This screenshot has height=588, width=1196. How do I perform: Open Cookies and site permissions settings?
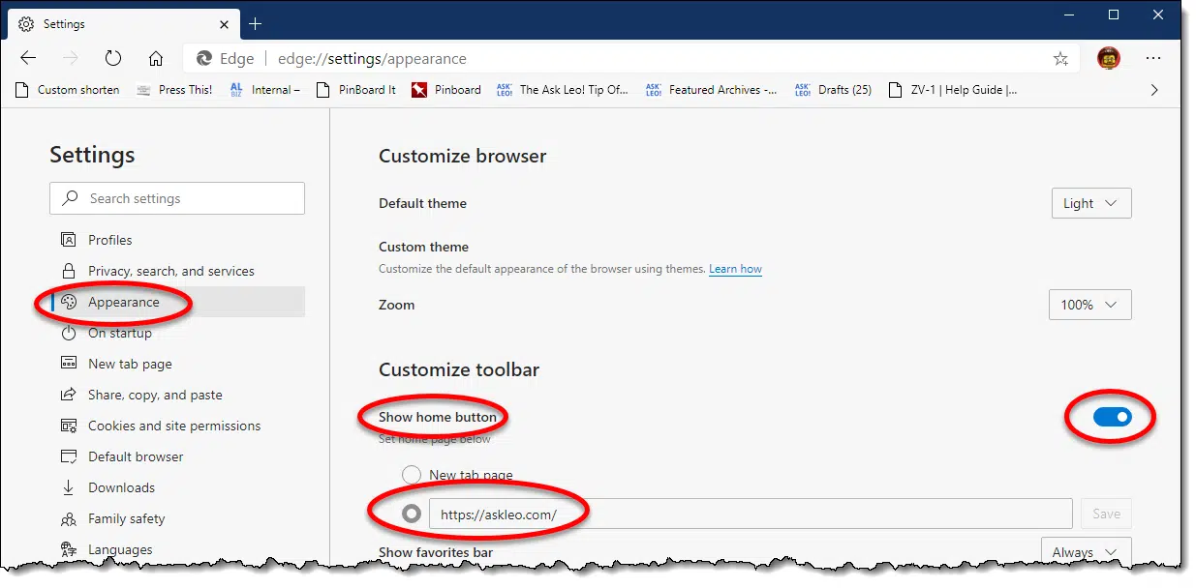click(x=178, y=426)
